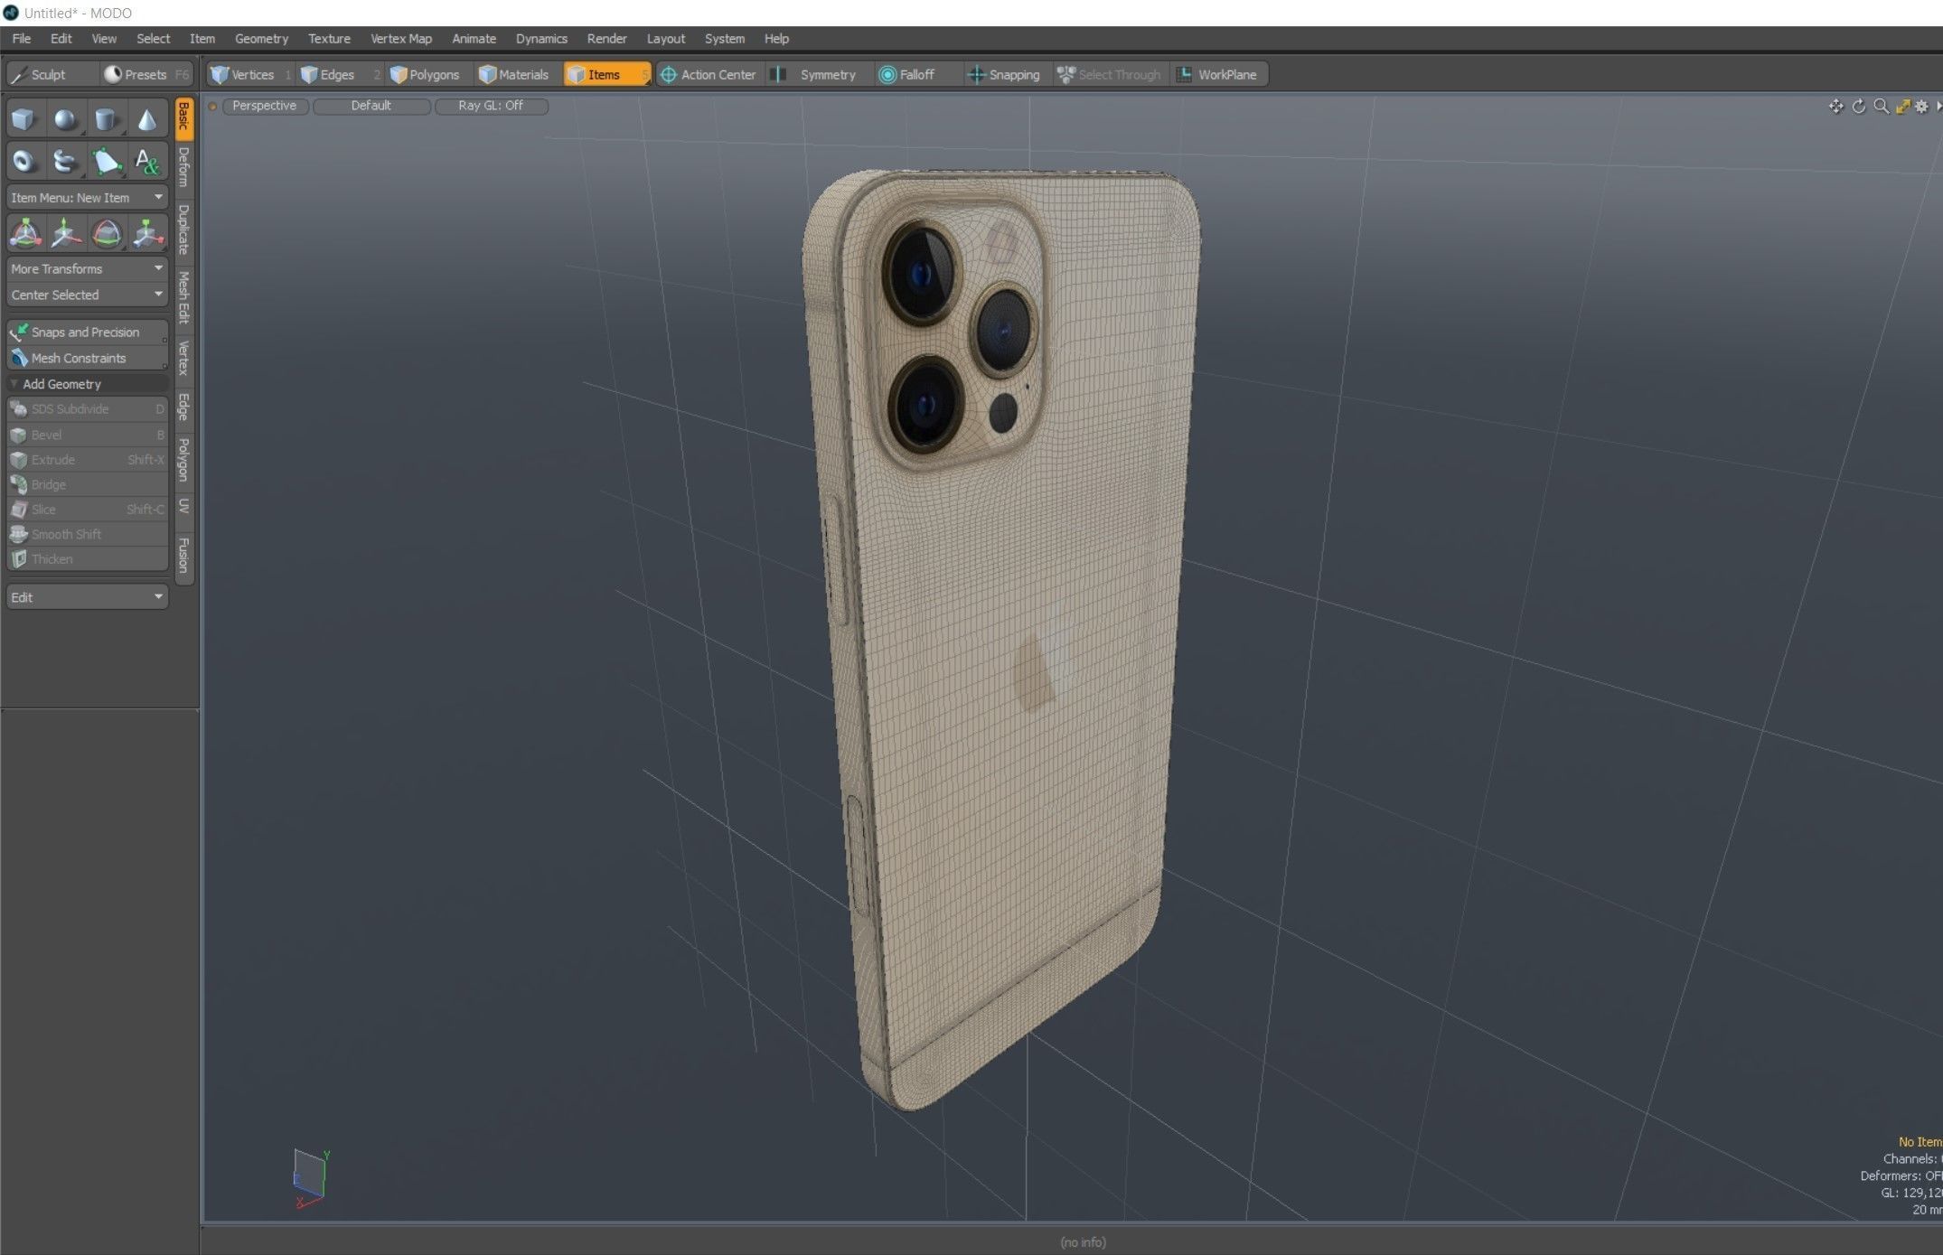Toggle Select Through
The image size is (1943, 1255).
(x=1110, y=75)
